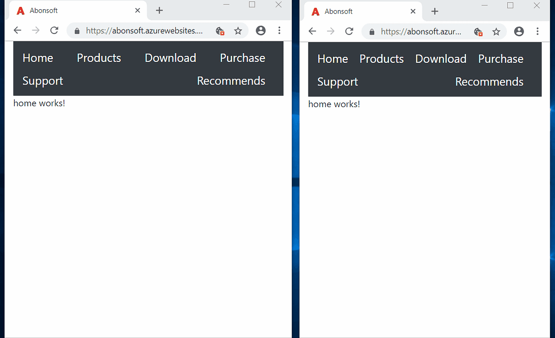Open the Products menu item, left window
Image resolution: width=555 pixels, height=338 pixels.
point(99,58)
